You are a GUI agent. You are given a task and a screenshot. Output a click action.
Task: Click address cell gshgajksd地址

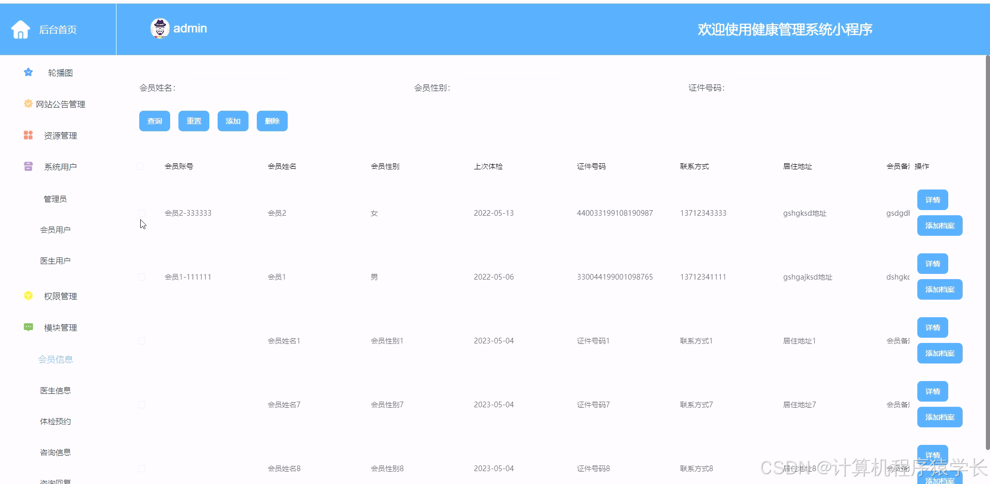(808, 277)
